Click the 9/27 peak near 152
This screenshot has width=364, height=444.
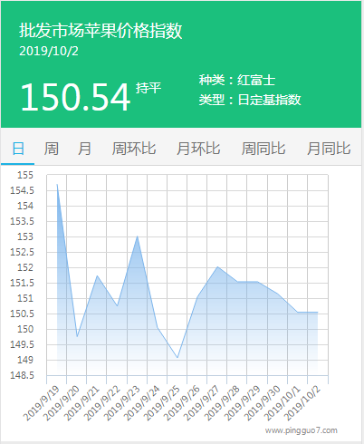click(217, 266)
